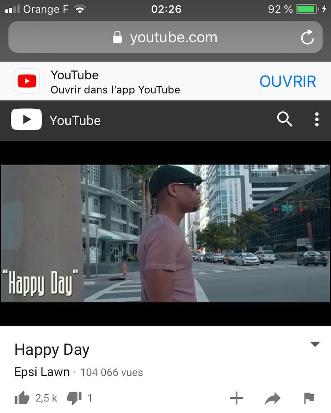
Task: Tap the thumbs up like icon
Action: coord(22,398)
